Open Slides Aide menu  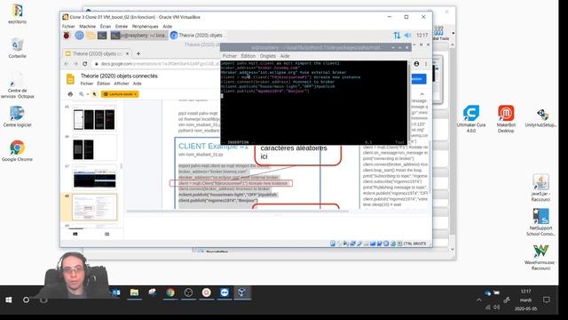click(137, 84)
